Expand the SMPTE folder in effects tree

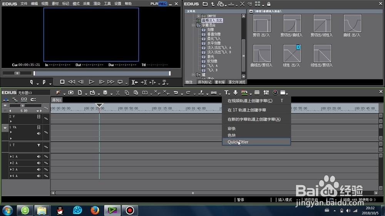click(x=198, y=16)
